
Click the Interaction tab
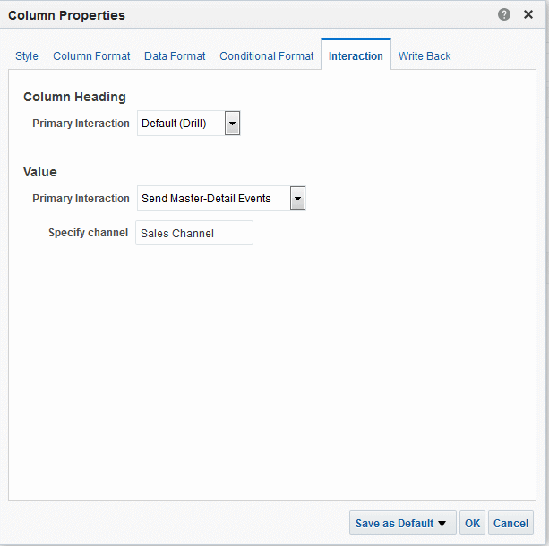click(356, 56)
